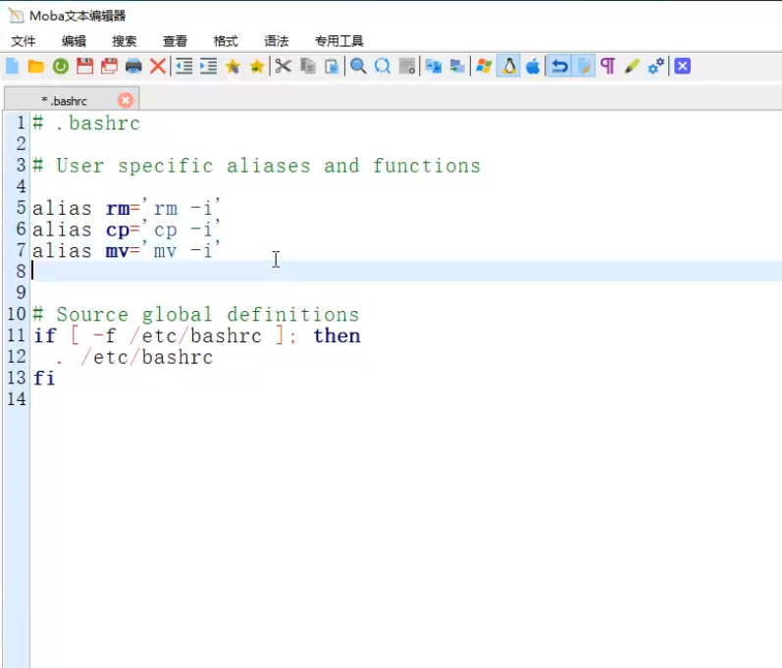Print the document with the printer icon
Image resolution: width=782 pixels, height=668 pixels.
[133, 67]
